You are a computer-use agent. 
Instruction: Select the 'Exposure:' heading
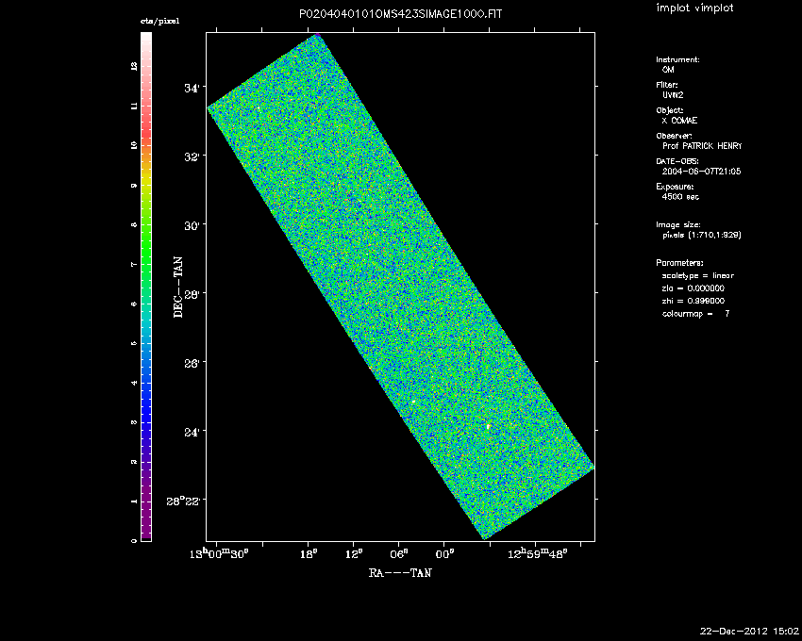[675, 187]
